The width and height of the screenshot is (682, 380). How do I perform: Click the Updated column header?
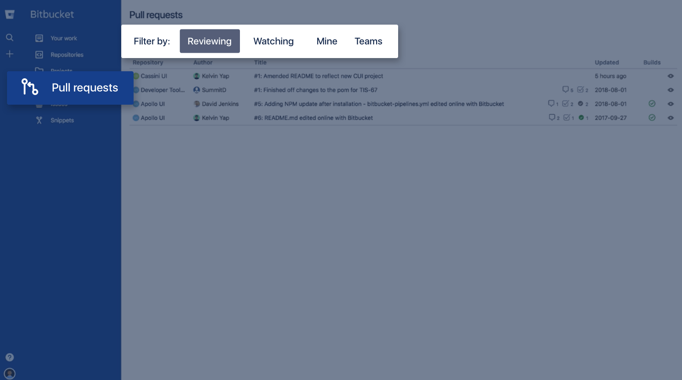pos(607,62)
